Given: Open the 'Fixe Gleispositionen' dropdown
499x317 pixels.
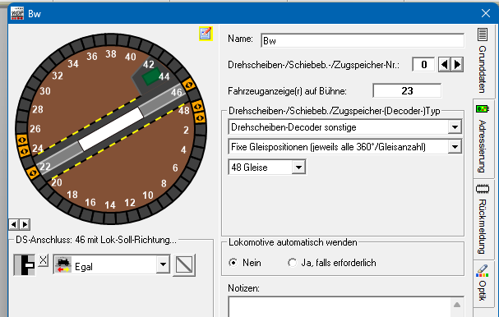Looking at the screenshot, I should pos(455,147).
